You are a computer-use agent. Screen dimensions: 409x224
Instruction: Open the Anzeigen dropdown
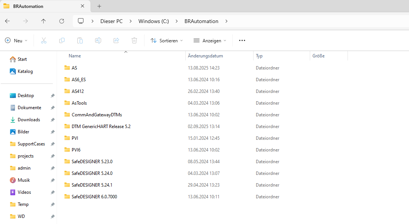[x=210, y=40]
